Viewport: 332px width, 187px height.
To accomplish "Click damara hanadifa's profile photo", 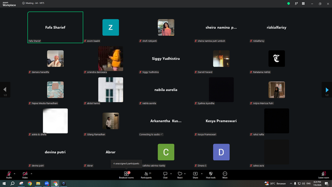I will tap(56, 59).
